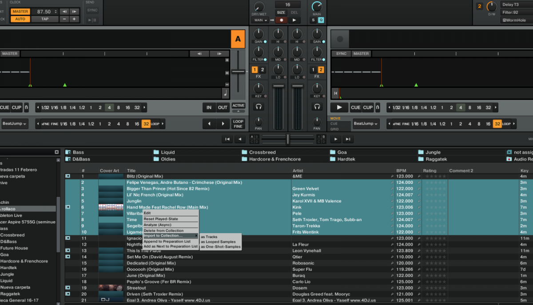Choose 'as Tracks' from import submenu
533x305 pixels.
[209, 237]
